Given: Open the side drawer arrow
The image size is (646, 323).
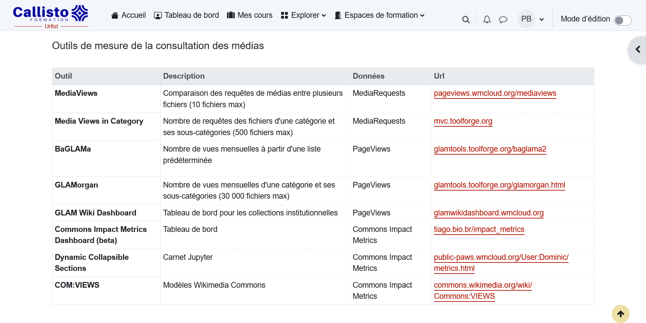Looking at the screenshot, I should (x=638, y=50).
